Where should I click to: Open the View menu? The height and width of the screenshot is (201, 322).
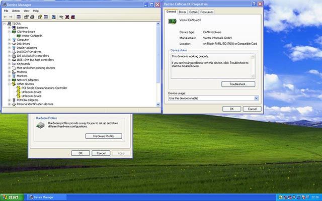[27, 11]
